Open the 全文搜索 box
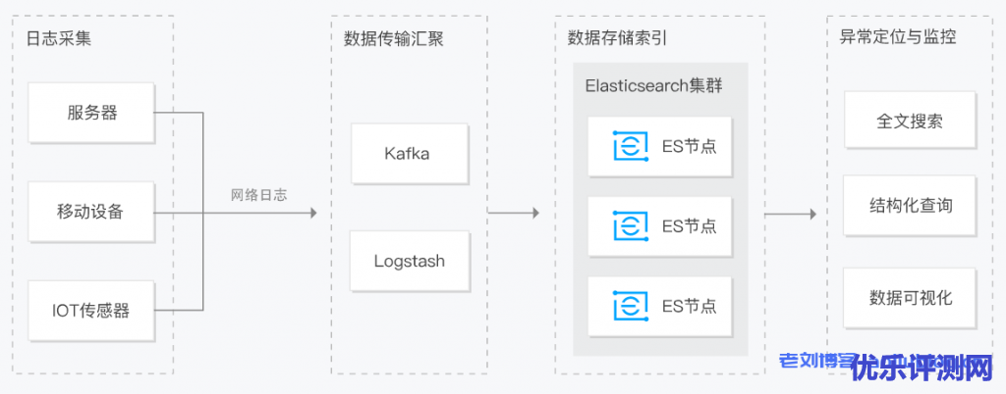 910,122
